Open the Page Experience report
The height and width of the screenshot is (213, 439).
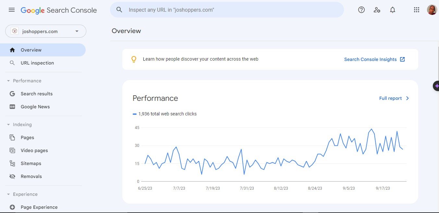(43, 207)
